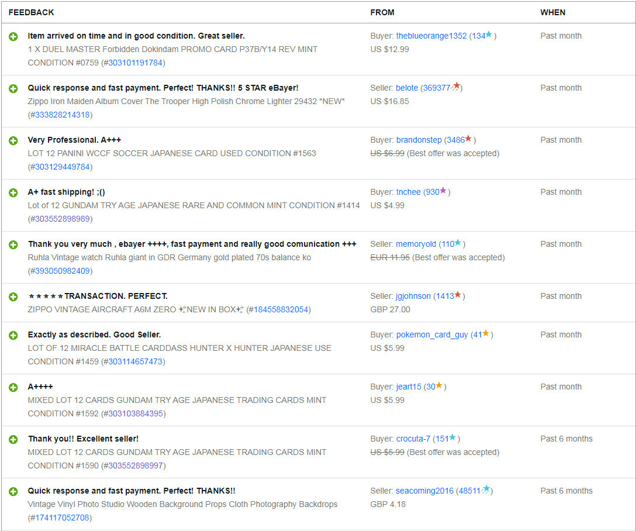Click the green plus icon beside Very Professional feedback
636x531 pixels.
13,140
